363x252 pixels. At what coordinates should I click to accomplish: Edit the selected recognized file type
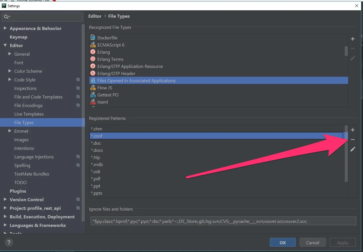(x=353, y=58)
